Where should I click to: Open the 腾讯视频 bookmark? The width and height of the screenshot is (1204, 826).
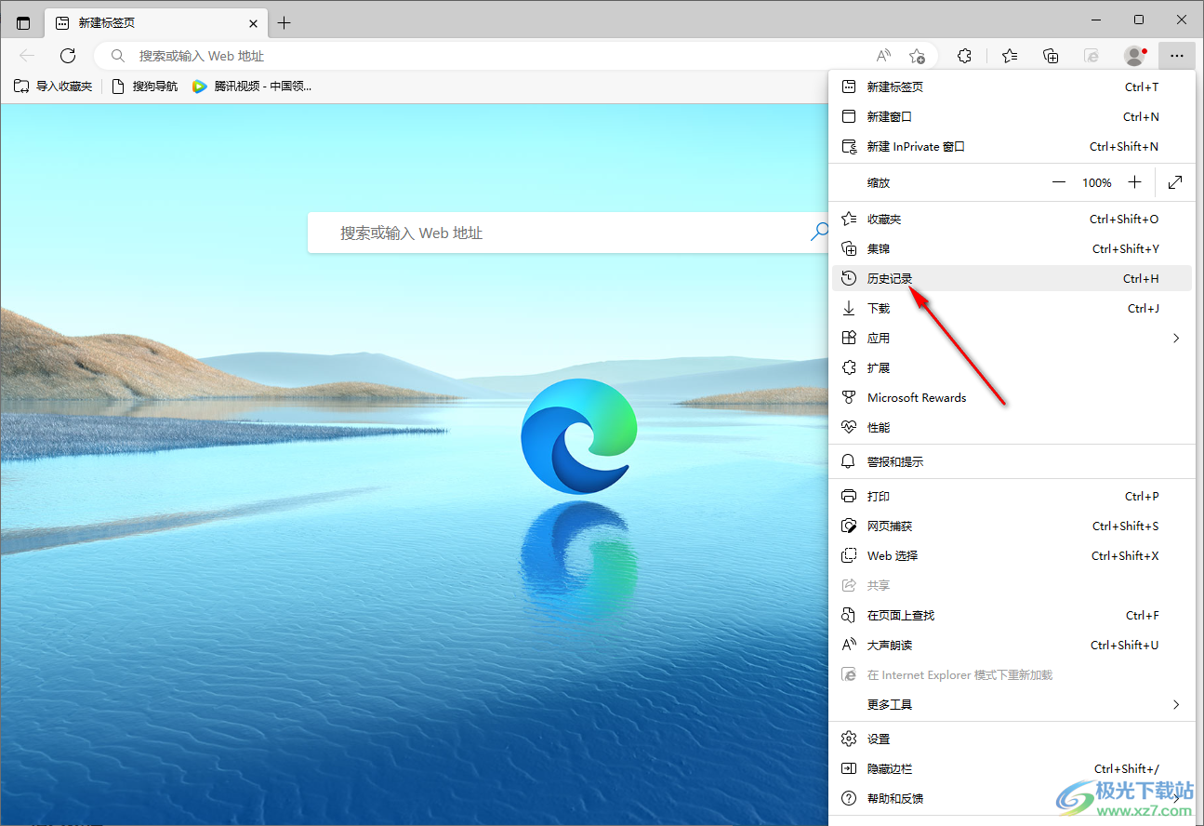click(252, 87)
